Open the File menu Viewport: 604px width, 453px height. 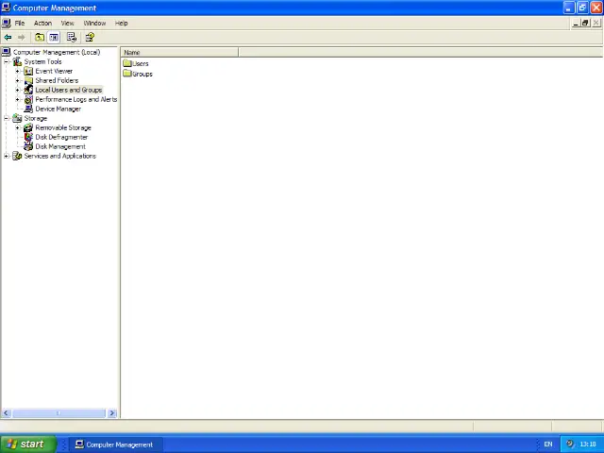point(20,23)
